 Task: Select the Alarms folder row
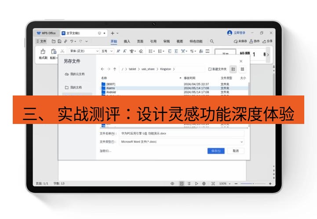coord(174,88)
